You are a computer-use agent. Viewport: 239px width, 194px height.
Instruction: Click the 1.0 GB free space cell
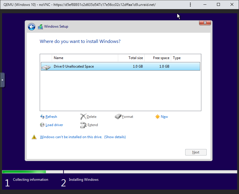(164, 66)
